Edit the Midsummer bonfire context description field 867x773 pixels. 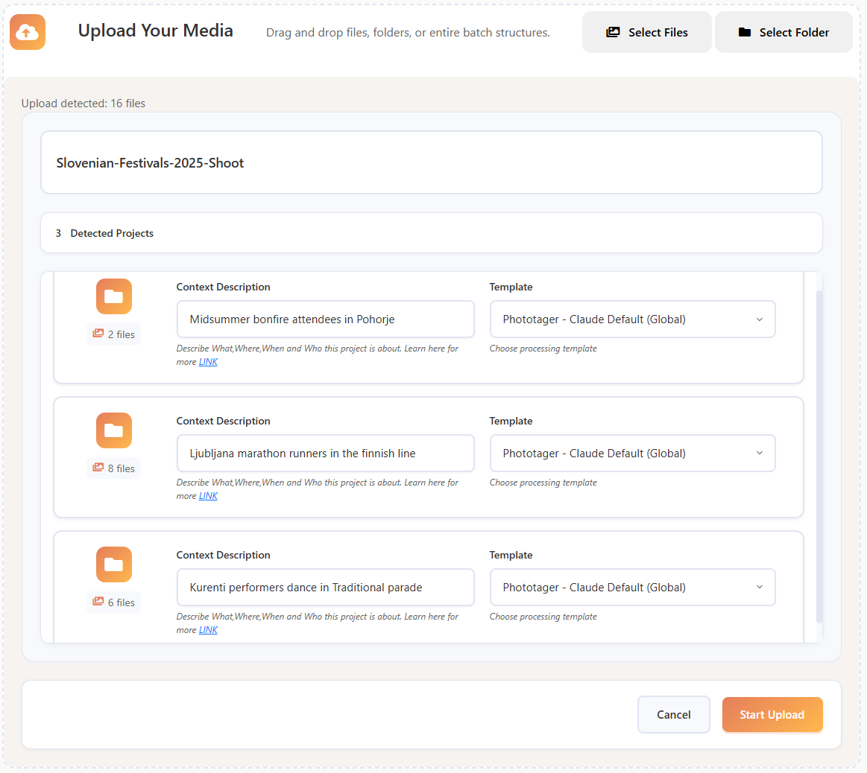point(325,319)
